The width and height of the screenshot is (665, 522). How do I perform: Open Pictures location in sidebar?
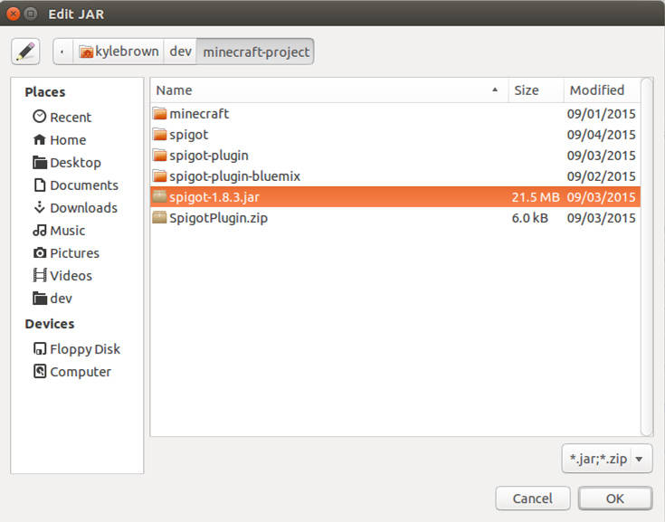click(74, 252)
